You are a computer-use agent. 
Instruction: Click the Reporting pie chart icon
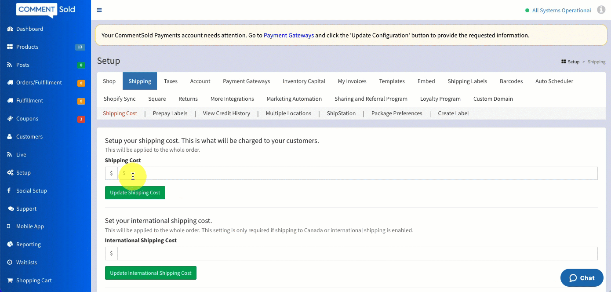(10, 245)
